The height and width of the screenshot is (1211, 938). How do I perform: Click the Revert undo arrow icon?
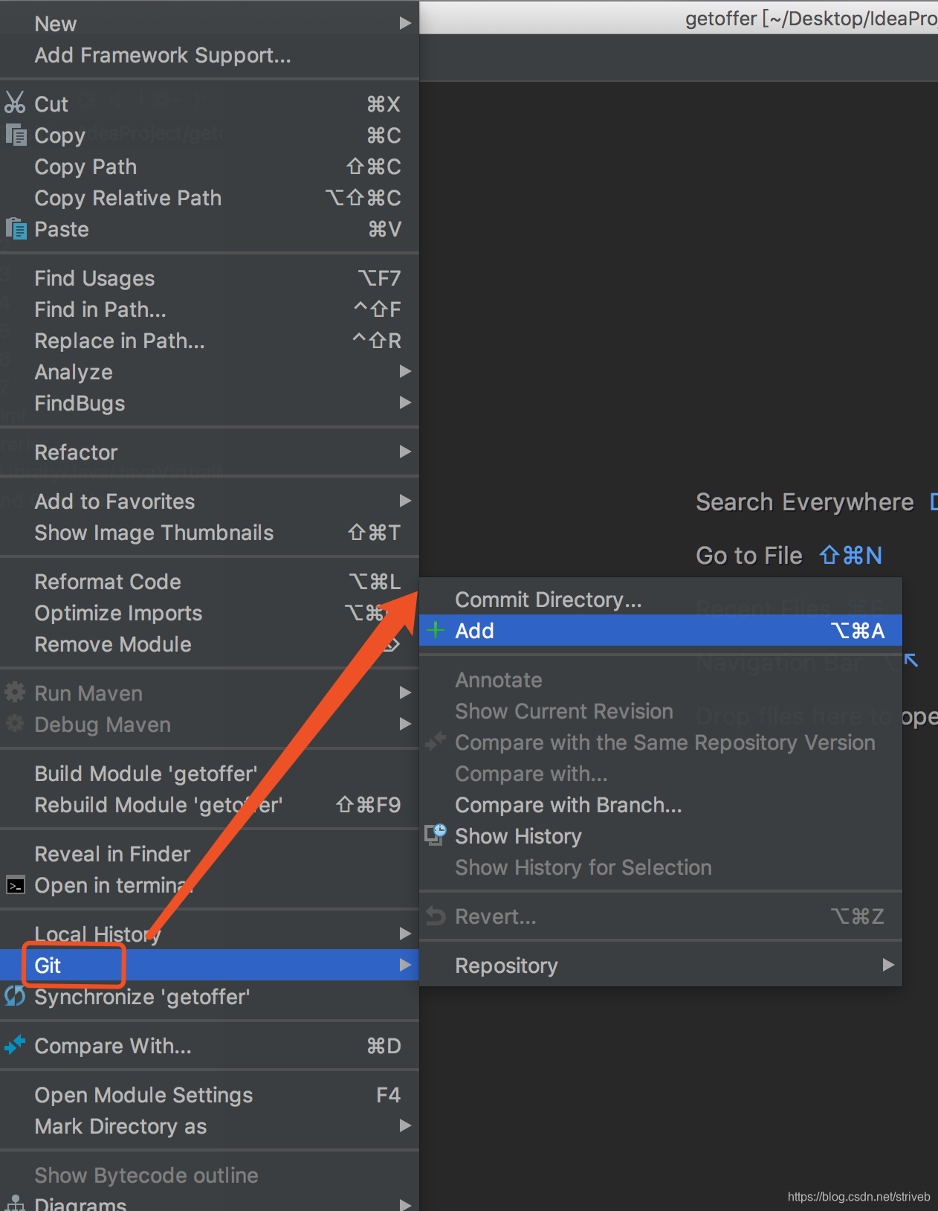[436, 916]
